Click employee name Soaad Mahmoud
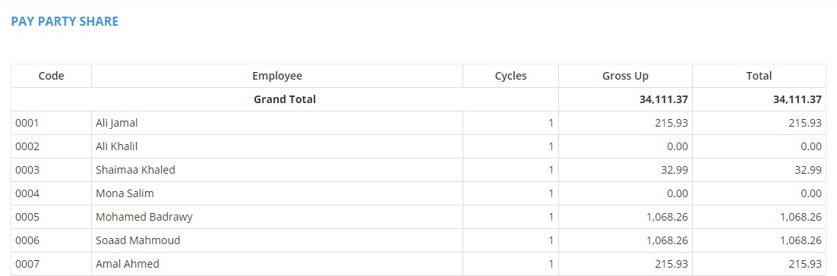Viewport: 837px width, 276px height. tap(138, 240)
